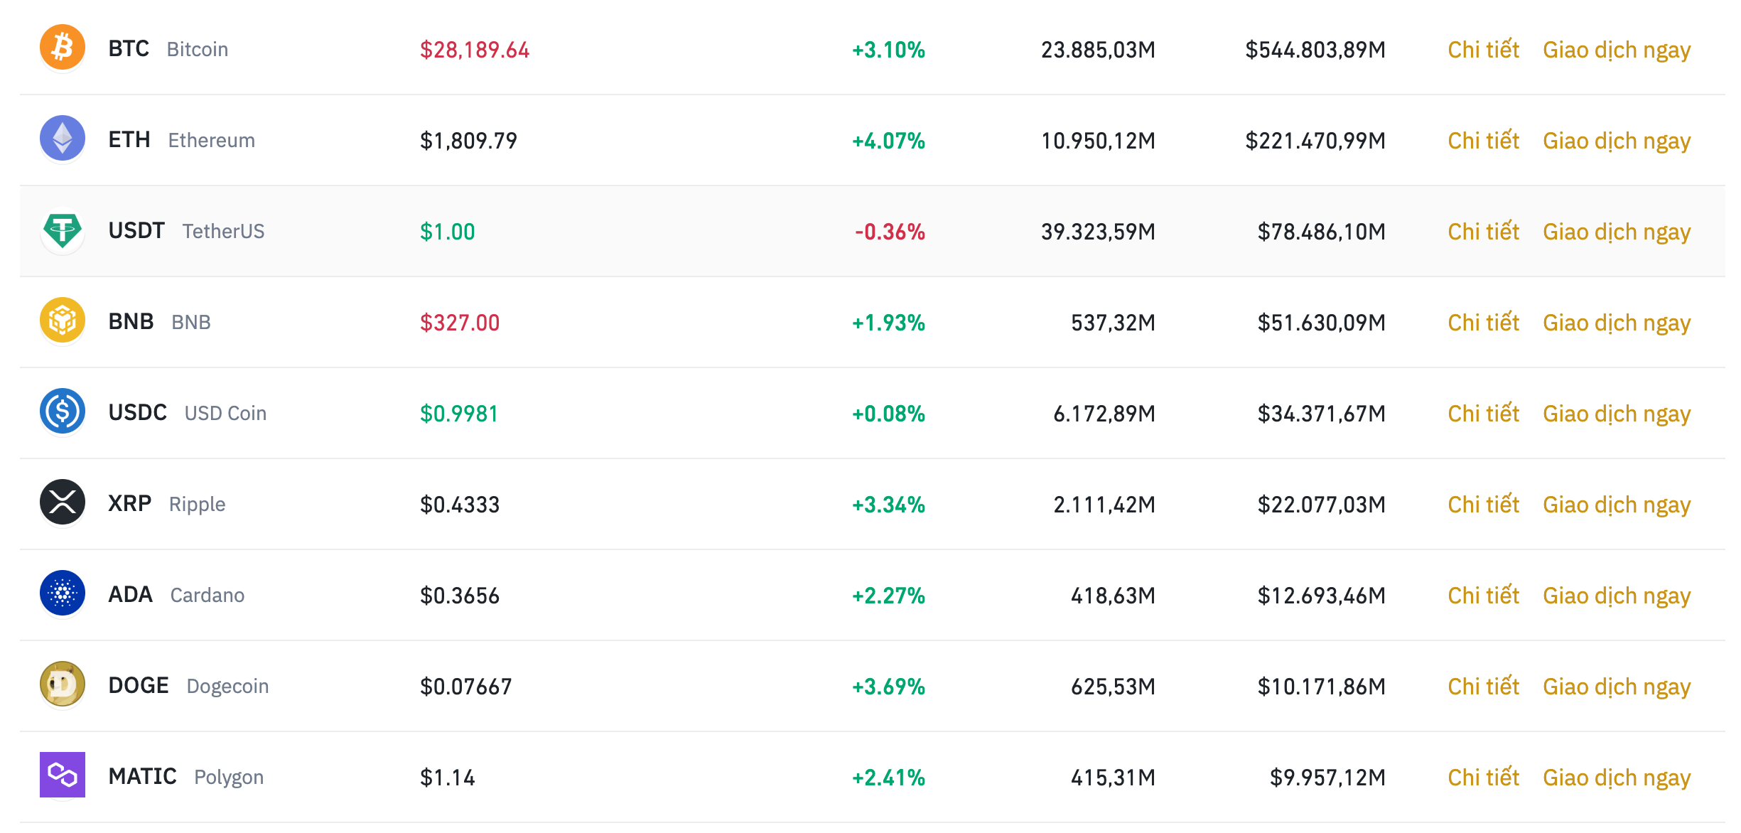Select the DOGE ticker symbol
The image size is (1741, 833).
pyautogui.click(x=139, y=685)
